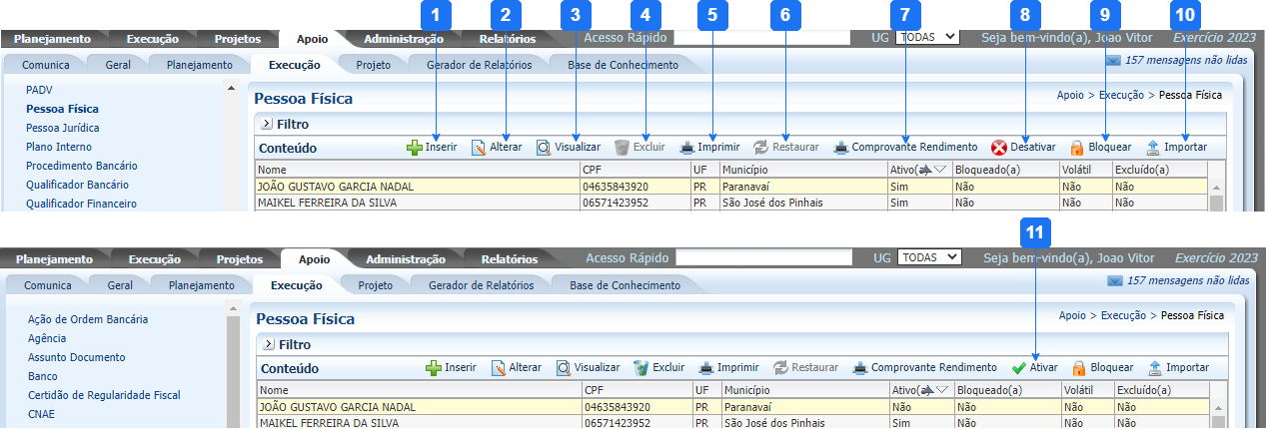Click the enabled Excluir trash icon in lower panel
1267x429 pixels.
[641, 368]
